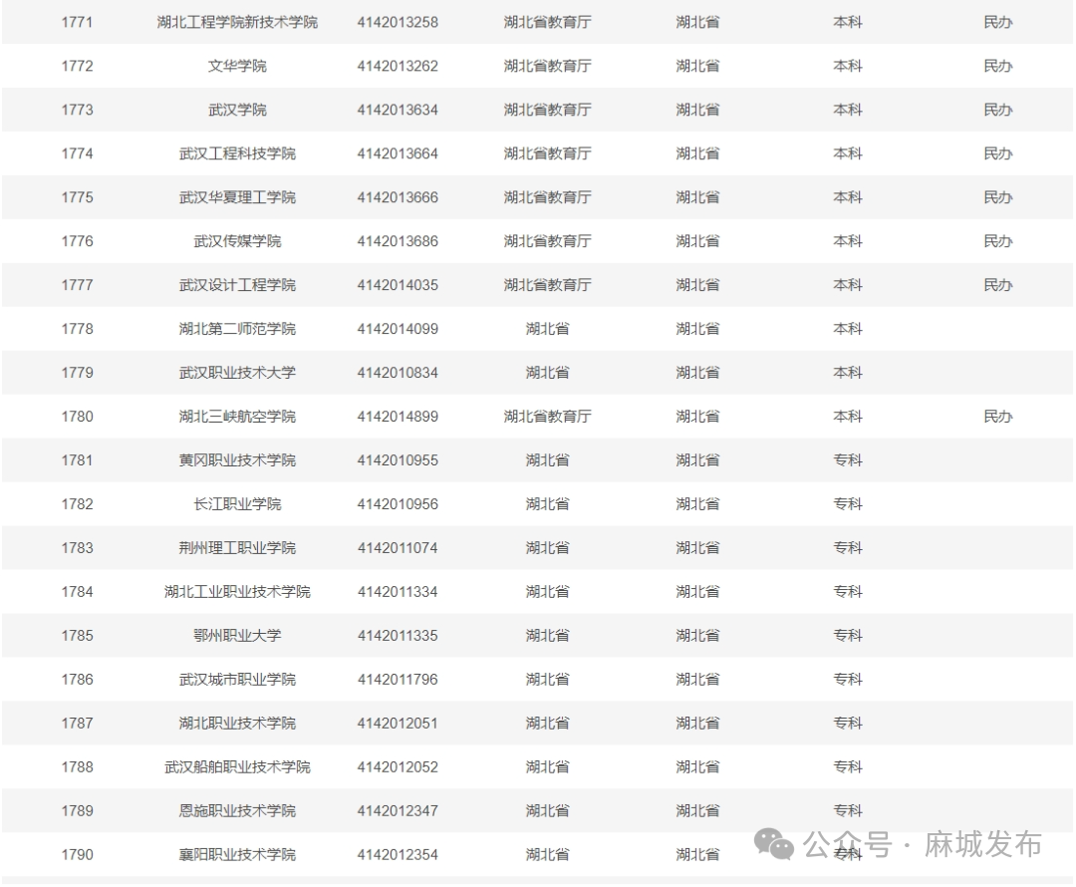The width and height of the screenshot is (1076, 887).
Task: Click row number 1780
Action: pyautogui.click(x=77, y=417)
